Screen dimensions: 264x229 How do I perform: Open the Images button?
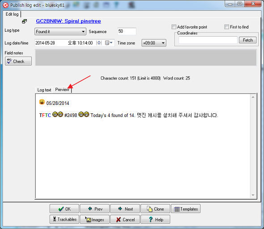[x=94, y=219]
